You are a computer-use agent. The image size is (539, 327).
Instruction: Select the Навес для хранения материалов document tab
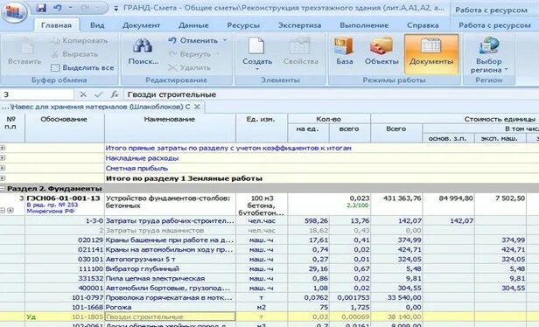point(96,107)
